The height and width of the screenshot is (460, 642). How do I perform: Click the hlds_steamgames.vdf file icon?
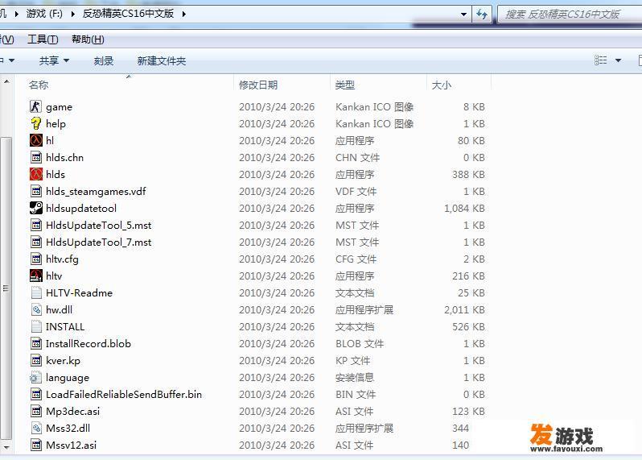[36, 191]
